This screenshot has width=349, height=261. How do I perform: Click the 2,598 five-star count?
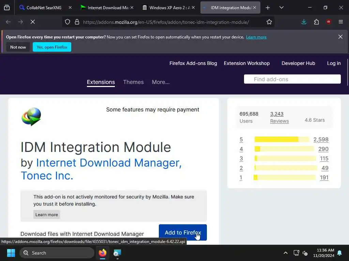[x=321, y=140]
